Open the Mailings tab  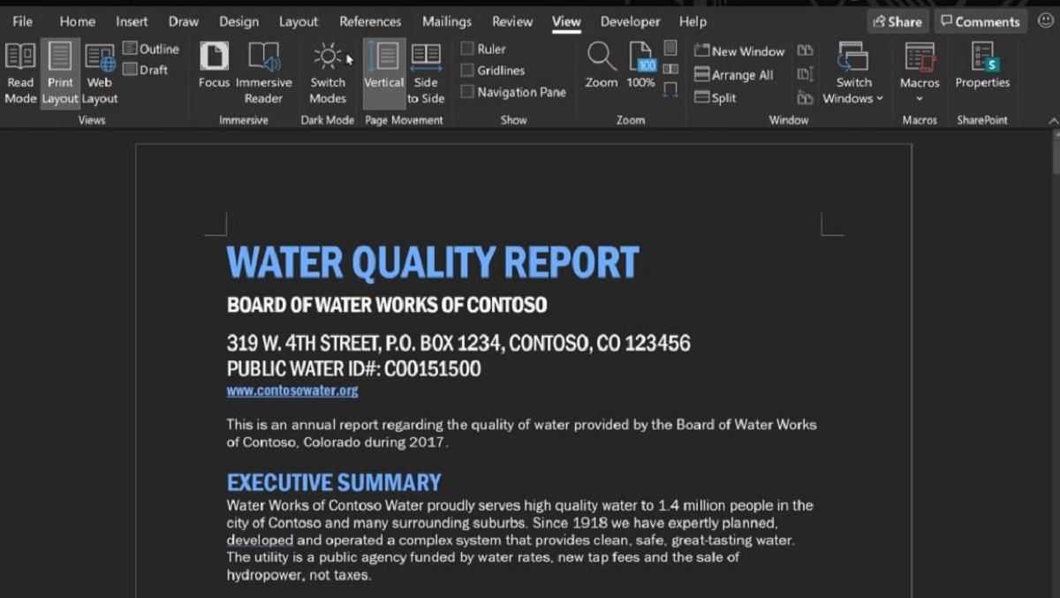[x=447, y=20]
